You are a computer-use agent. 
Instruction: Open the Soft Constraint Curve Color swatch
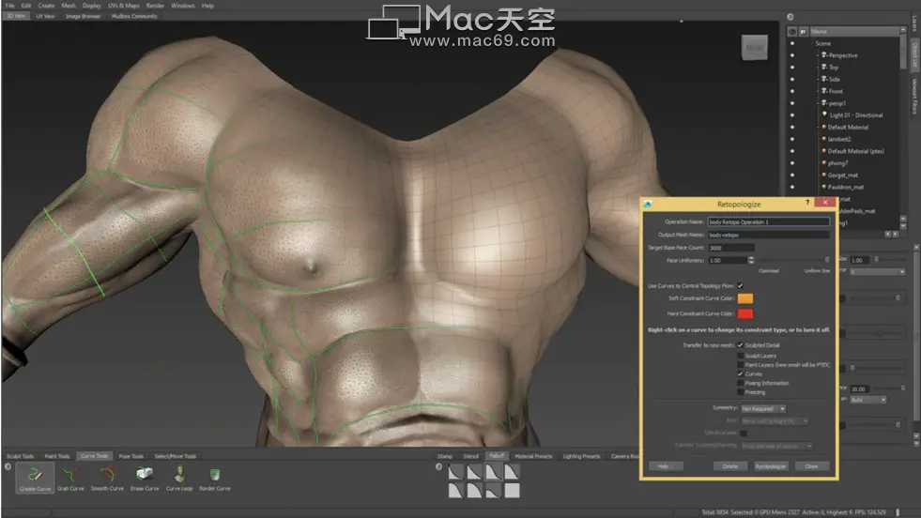pyautogui.click(x=745, y=298)
